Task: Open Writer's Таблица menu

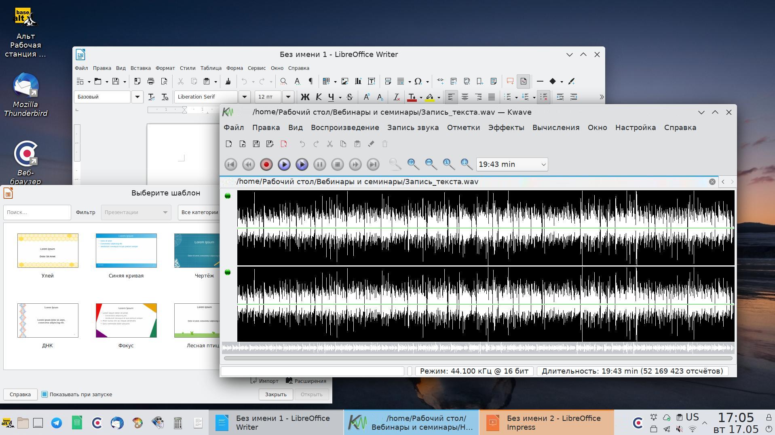Action: tap(211, 68)
